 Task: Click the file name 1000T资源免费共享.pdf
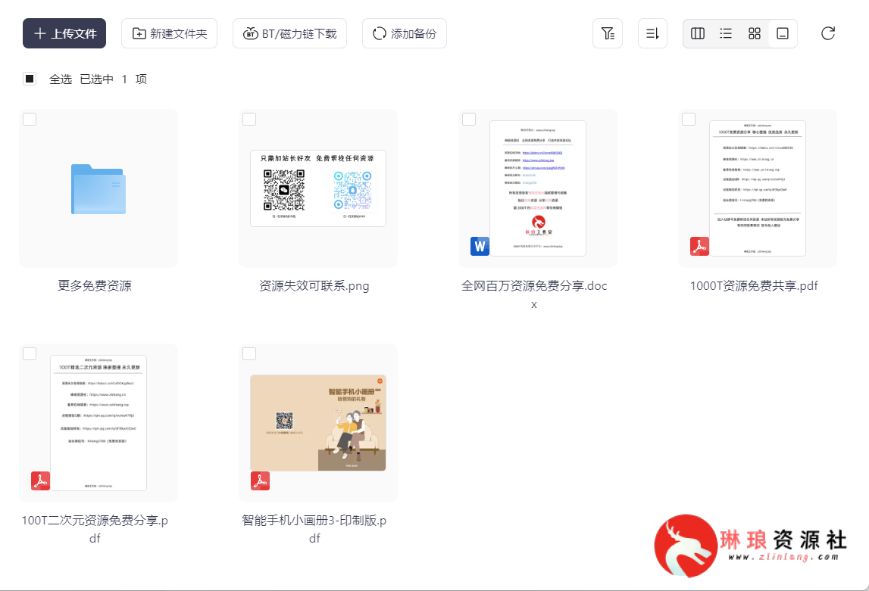[x=754, y=285]
